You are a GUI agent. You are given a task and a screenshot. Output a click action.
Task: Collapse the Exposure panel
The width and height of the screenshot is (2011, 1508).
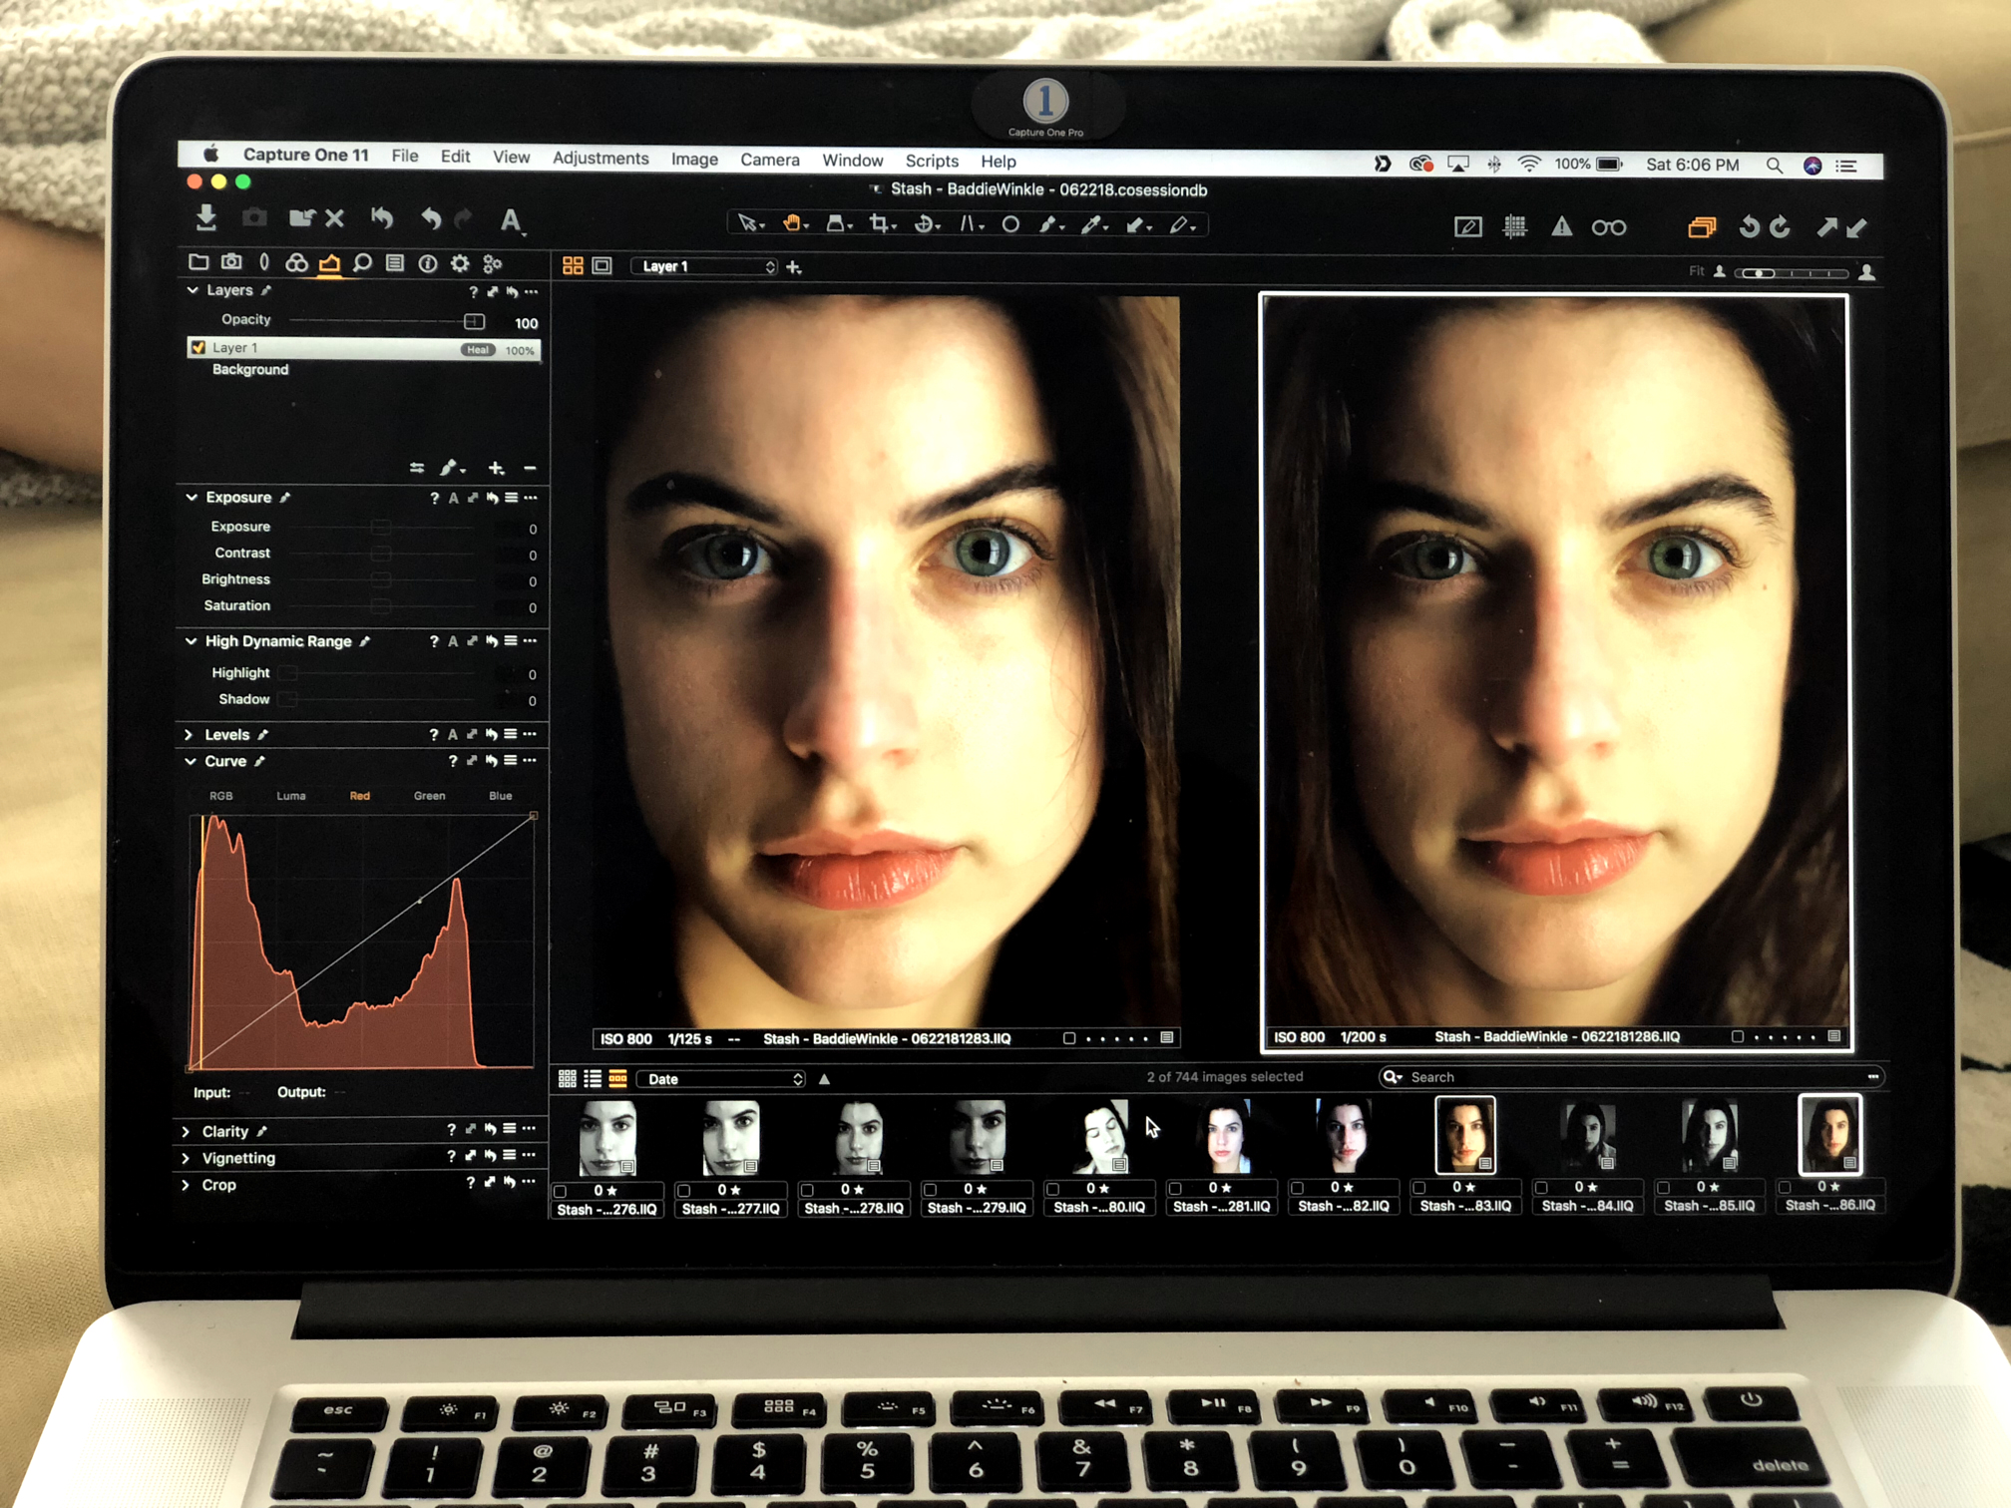[192, 497]
